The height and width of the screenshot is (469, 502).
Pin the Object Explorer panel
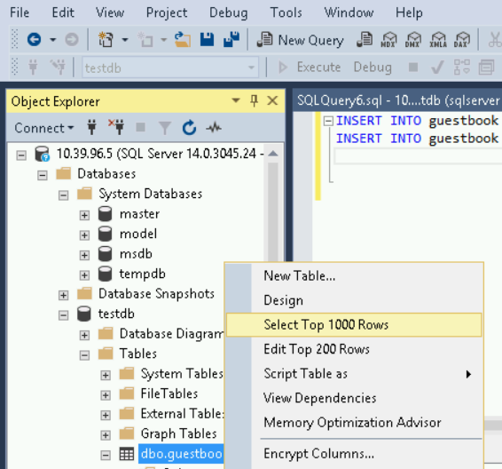(x=255, y=101)
